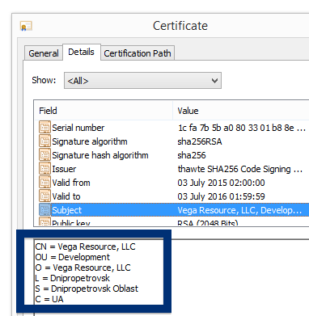Click the C = UA line
309x316 pixels.
[x=49, y=299]
